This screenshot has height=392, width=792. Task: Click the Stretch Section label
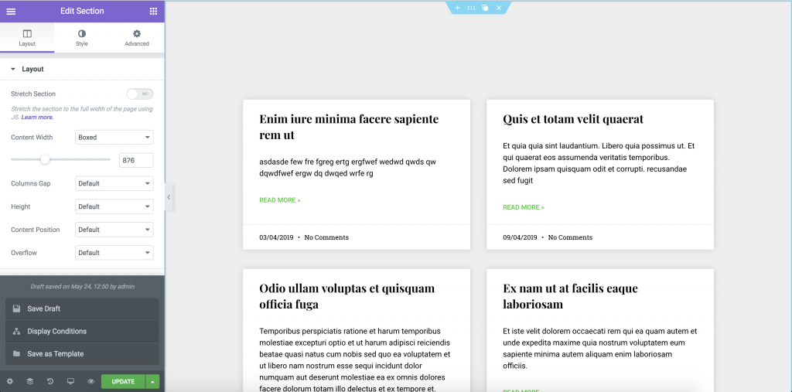point(33,94)
